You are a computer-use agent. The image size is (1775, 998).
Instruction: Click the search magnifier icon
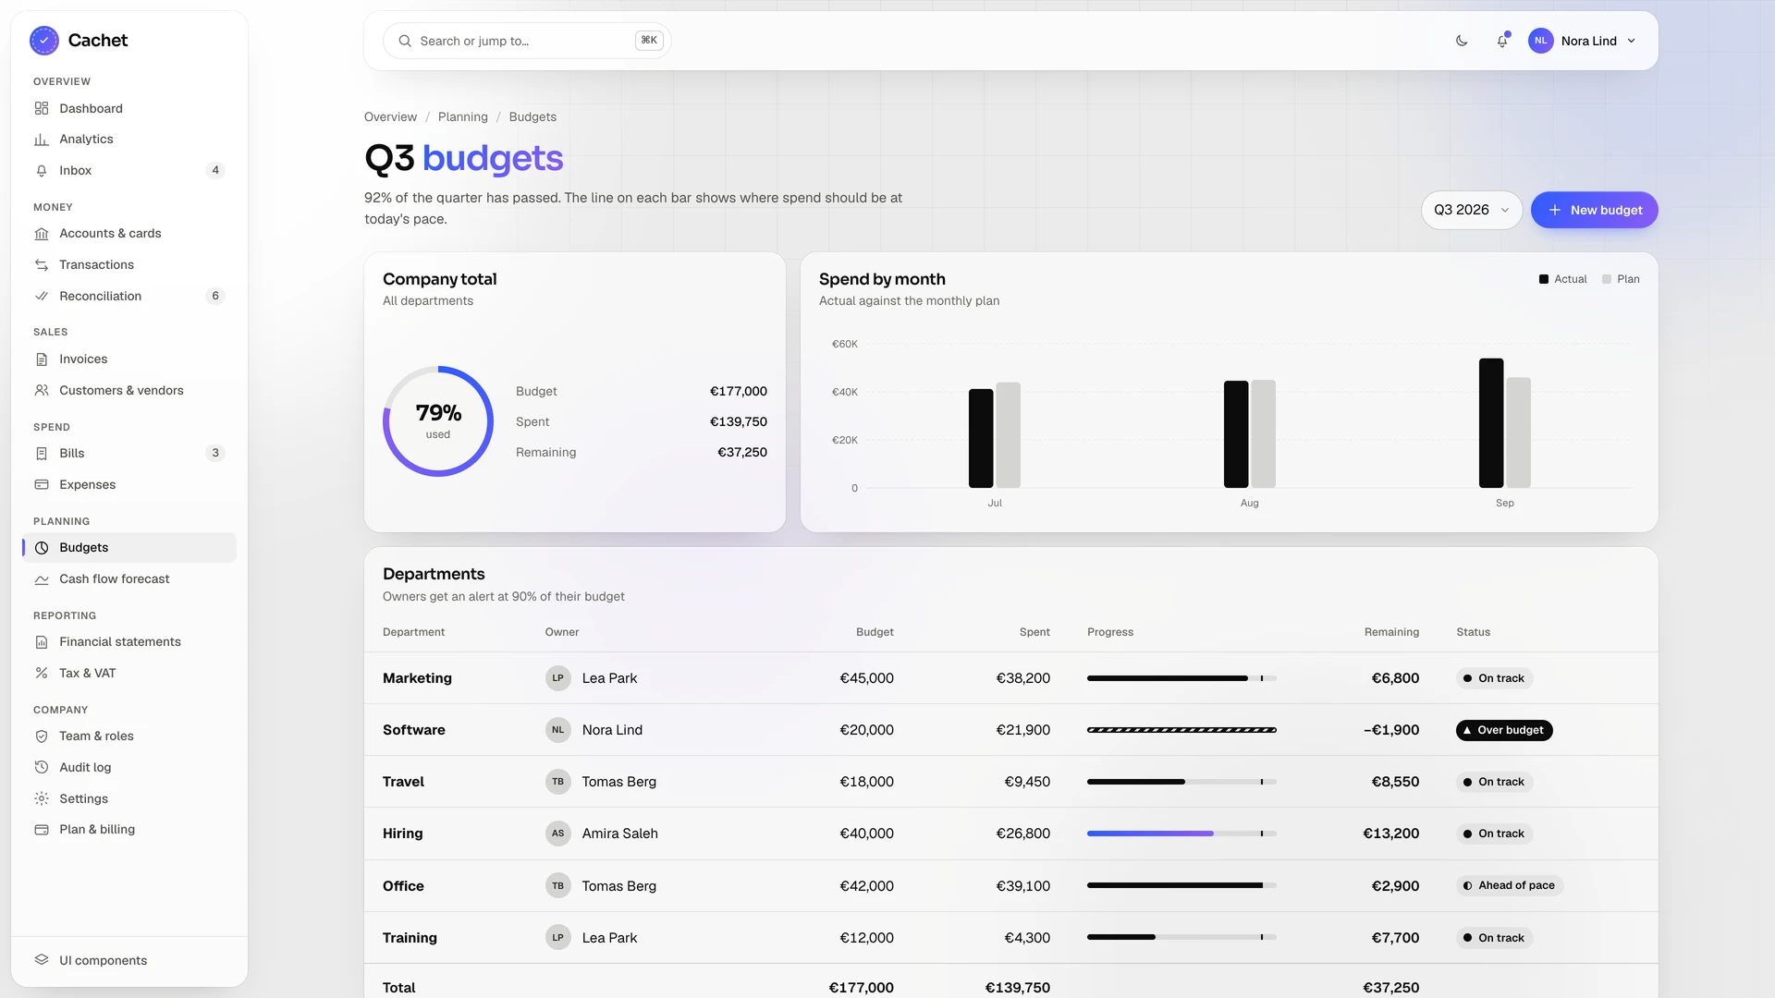[405, 41]
